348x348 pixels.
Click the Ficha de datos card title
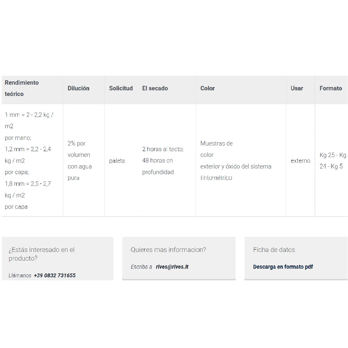pyautogui.click(x=274, y=250)
